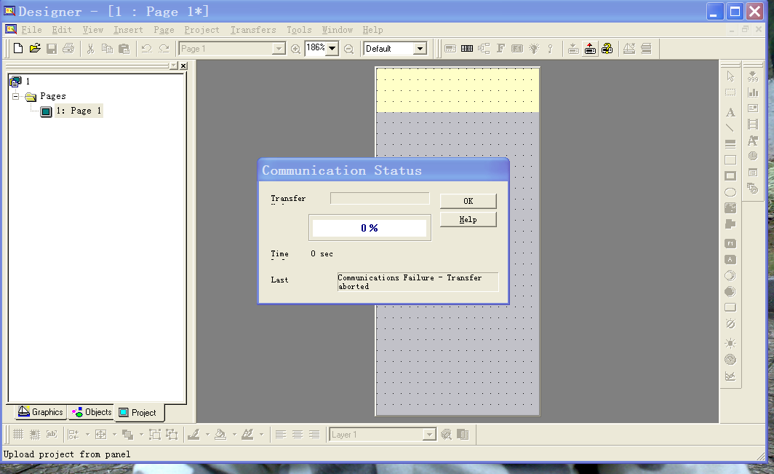Viewport: 774px width, 474px height.
Task: Click Help button in Communication Status dialog
Action: 468,219
